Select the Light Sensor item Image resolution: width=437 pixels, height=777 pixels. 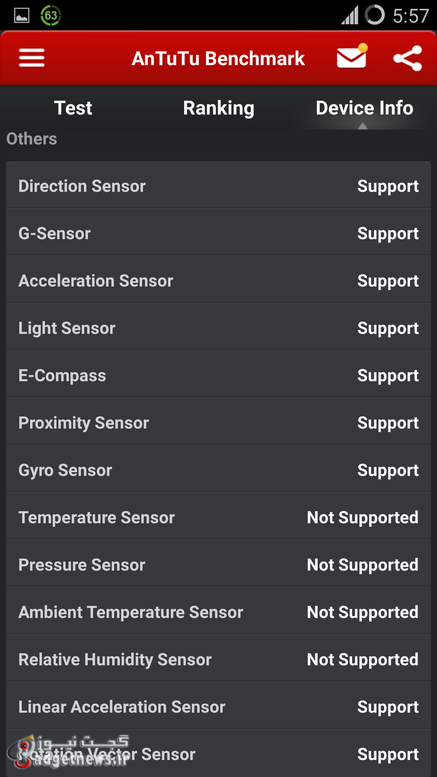pos(218,328)
